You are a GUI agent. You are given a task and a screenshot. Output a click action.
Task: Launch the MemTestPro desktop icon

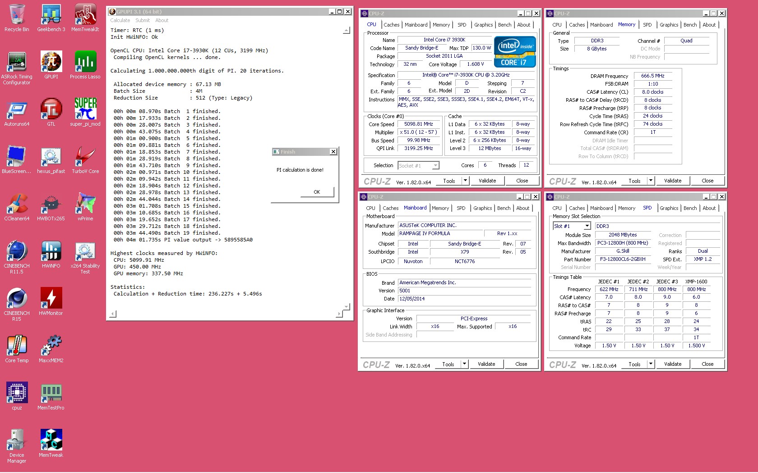click(x=51, y=396)
